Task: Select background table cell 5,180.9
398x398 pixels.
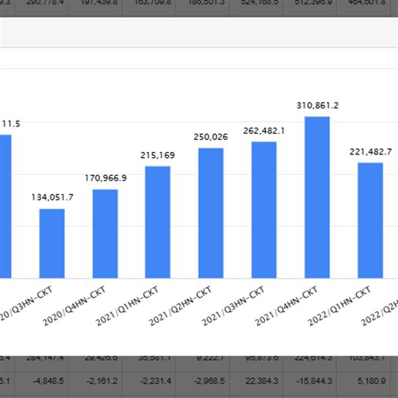Action: click(x=371, y=381)
